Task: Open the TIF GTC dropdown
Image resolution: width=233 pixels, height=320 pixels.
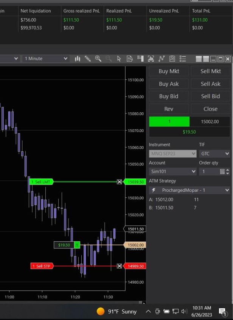Action: click(x=214, y=154)
